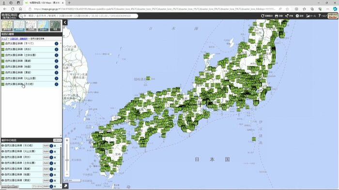Screen dimensions: 339x190
Task: Zoom in with the plus button
Action: click(67, 140)
